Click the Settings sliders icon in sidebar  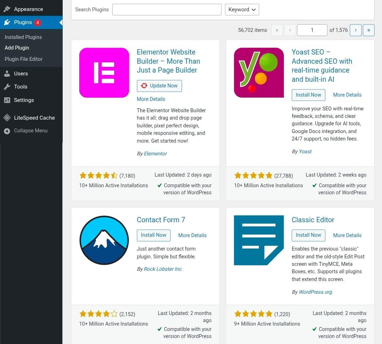(x=7, y=100)
